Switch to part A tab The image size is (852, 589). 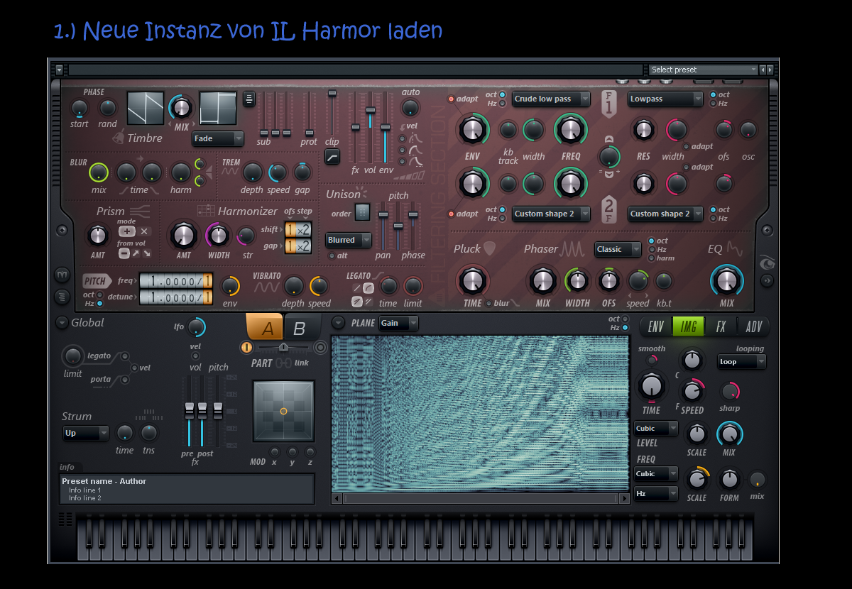pos(265,327)
